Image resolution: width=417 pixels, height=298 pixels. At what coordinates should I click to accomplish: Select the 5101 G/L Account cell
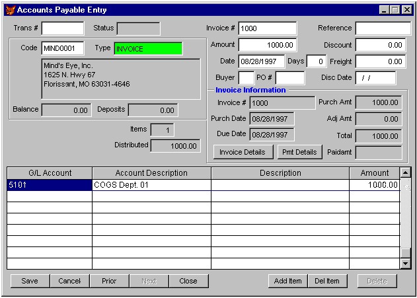[x=49, y=185]
